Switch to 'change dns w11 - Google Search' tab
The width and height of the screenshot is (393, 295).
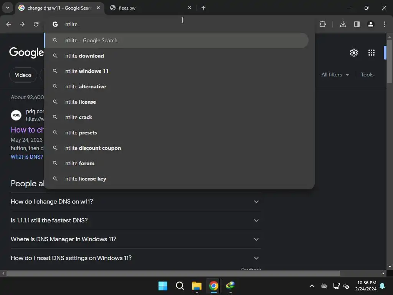[x=59, y=8]
